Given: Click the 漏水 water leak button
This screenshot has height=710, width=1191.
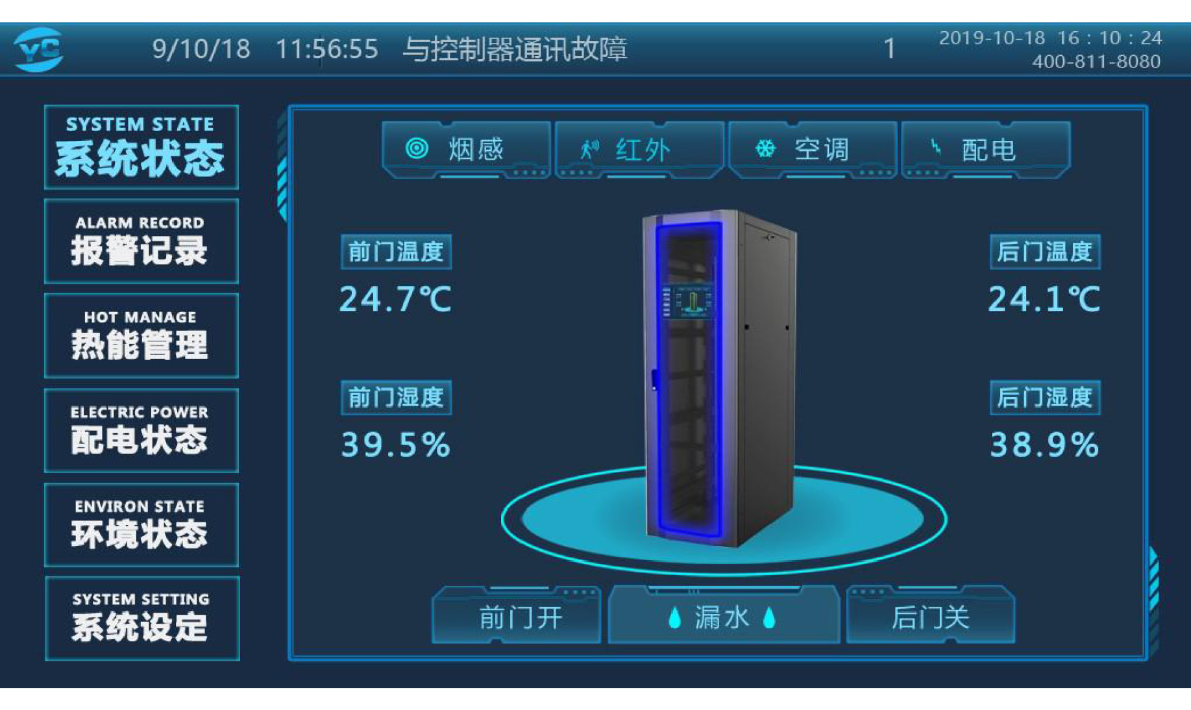Looking at the screenshot, I should 723,615.
